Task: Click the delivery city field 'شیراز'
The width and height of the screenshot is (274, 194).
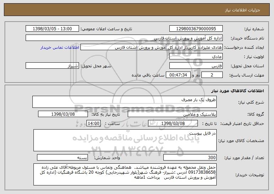Action: tap(52, 65)
